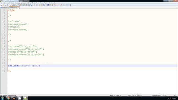Screen dimensions: 178x100
Task: Collapse comment fold marker on line 3
Action: 8,16
